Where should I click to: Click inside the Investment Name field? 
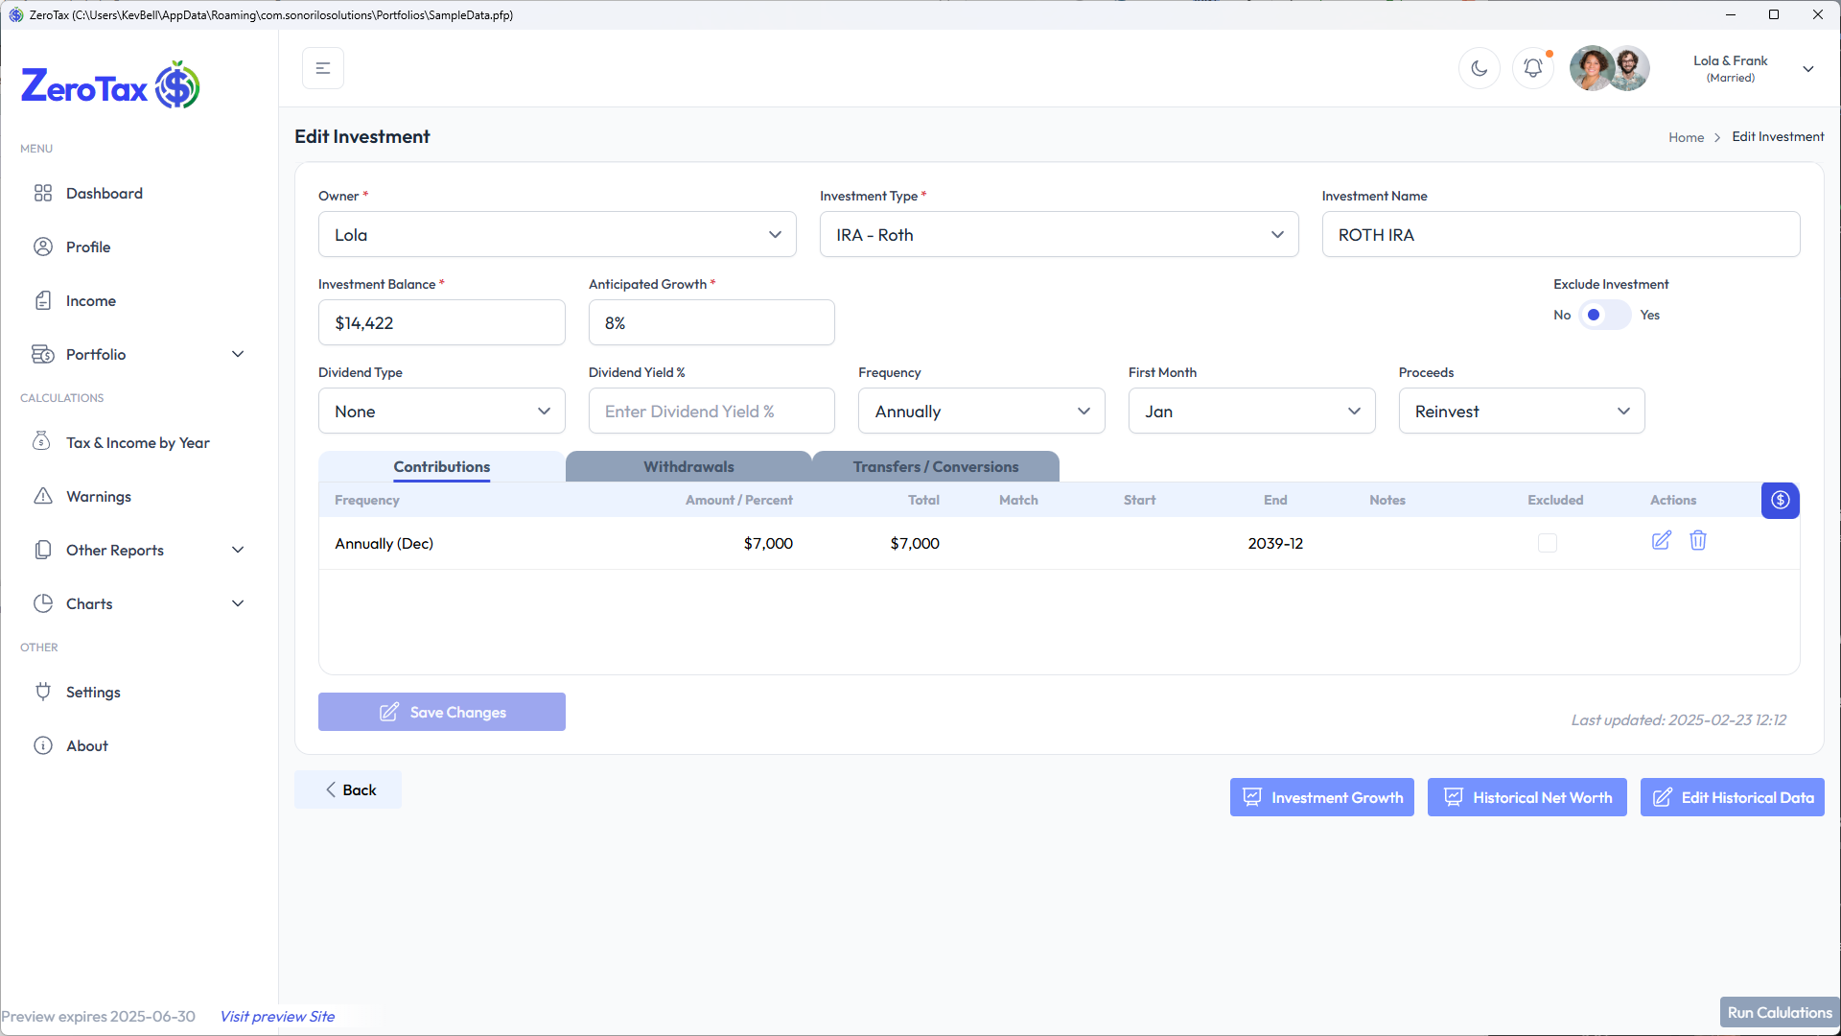coord(1560,234)
